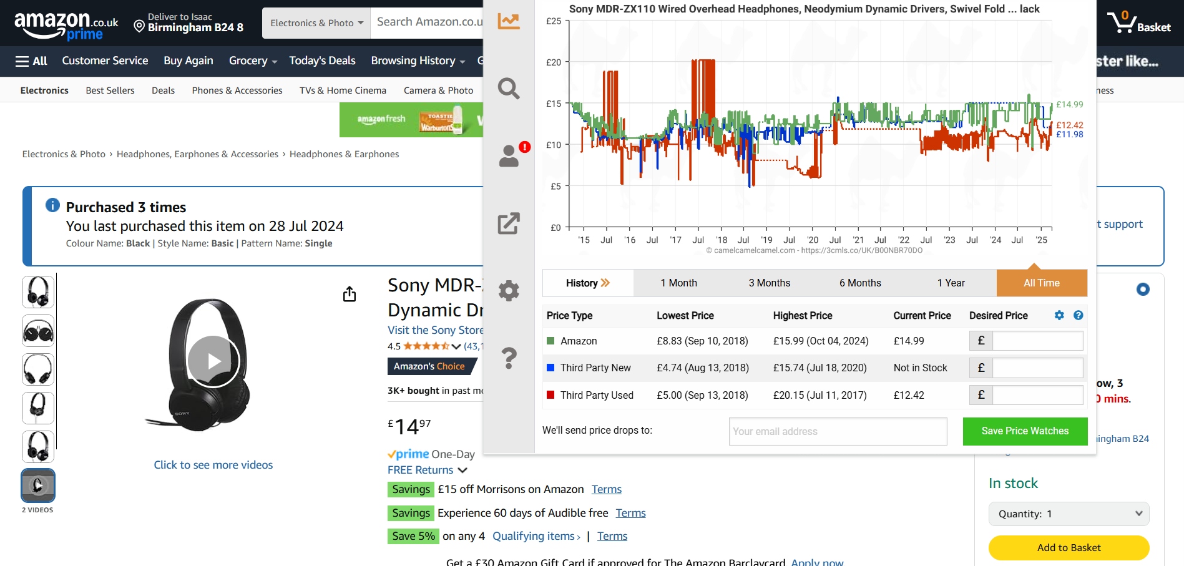
Task: Expand the Grocery menu
Action: coord(253,61)
